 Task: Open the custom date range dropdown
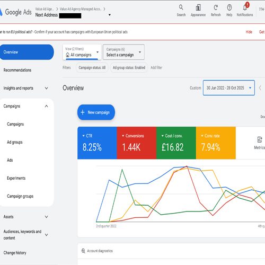click(x=229, y=88)
